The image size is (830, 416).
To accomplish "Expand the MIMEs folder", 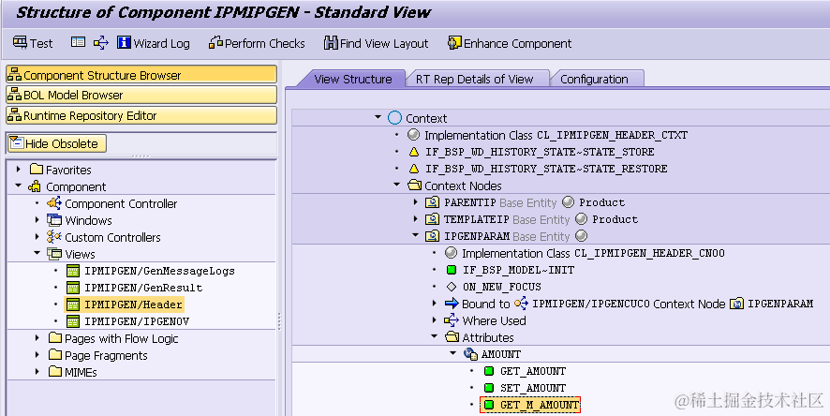I will click(x=37, y=372).
